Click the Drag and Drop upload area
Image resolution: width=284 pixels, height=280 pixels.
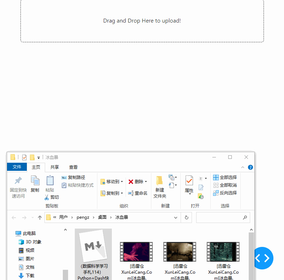[x=142, y=21]
